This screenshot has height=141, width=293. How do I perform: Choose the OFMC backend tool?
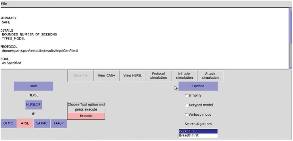pyautogui.click(x=8, y=124)
